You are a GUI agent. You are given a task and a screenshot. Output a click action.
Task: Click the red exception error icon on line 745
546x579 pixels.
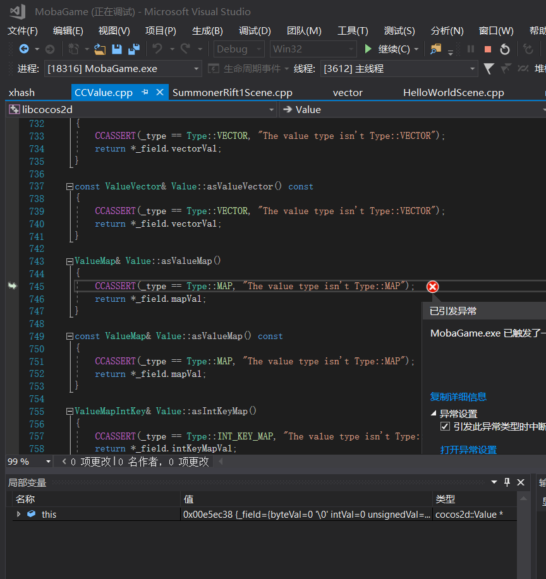click(x=432, y=287)
